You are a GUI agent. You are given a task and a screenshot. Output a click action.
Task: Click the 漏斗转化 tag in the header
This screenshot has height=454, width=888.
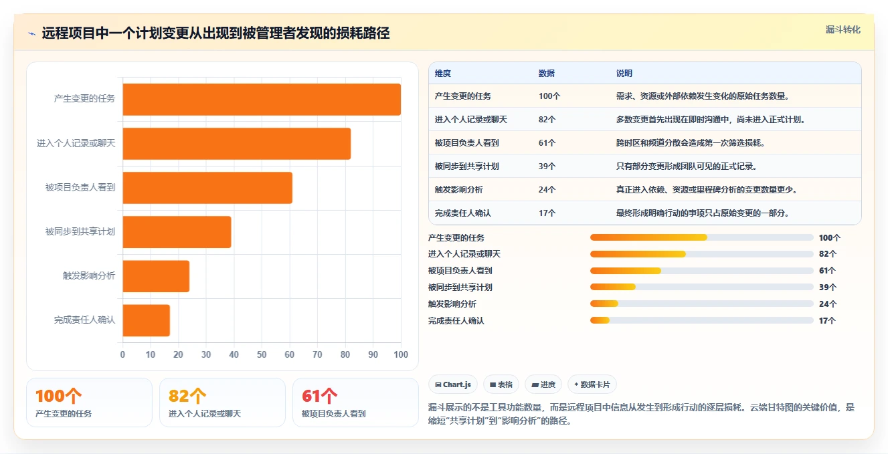pos(842,30)
